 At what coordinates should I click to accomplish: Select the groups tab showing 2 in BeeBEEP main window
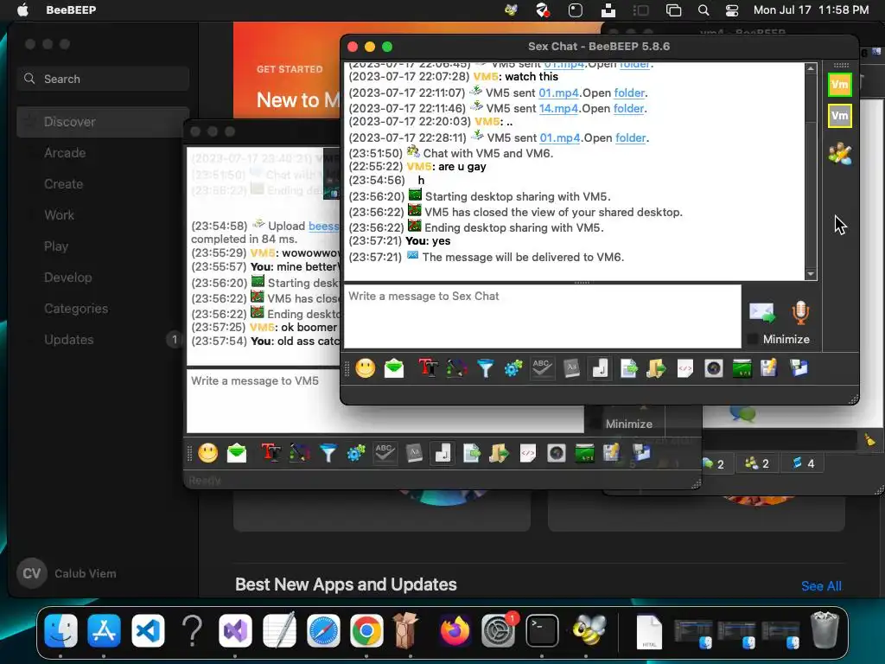tap(757, 463)
